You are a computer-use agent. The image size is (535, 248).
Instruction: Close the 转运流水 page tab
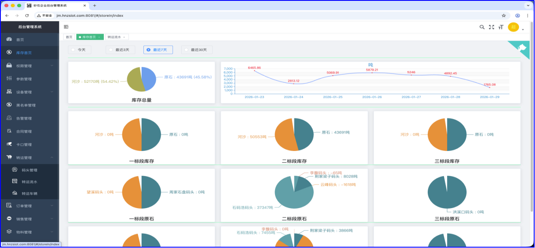click(124, 37)
